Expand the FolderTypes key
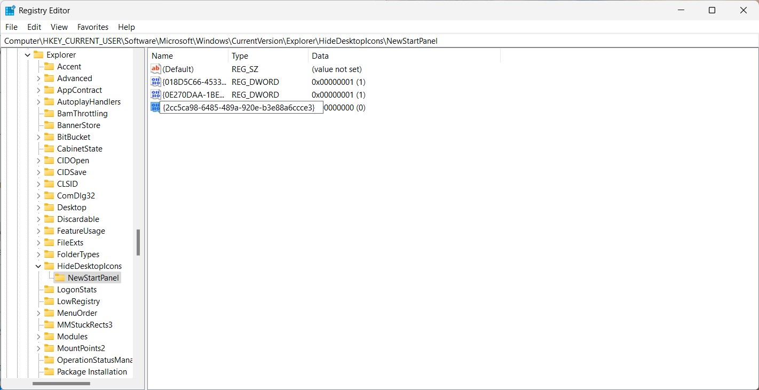The image size is (759, 390). [x=38, y=254]
